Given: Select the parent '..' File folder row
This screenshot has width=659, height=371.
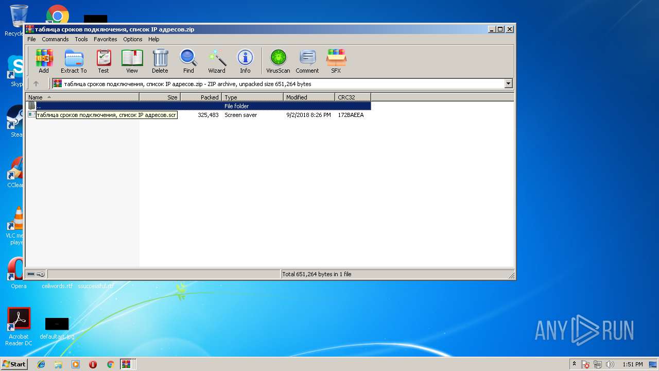Looking at the screenshot, I should point(198,106).
